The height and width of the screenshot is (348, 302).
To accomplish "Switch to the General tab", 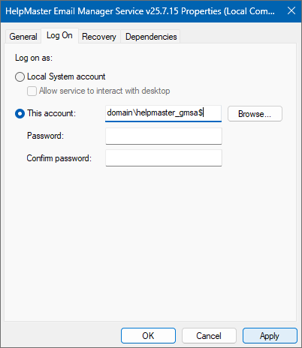I will point(23,37).
